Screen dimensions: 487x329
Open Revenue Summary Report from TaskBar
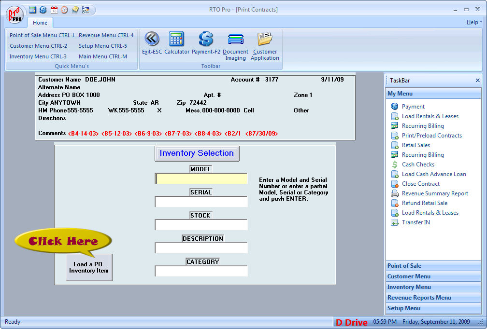[x=435, y=193]
